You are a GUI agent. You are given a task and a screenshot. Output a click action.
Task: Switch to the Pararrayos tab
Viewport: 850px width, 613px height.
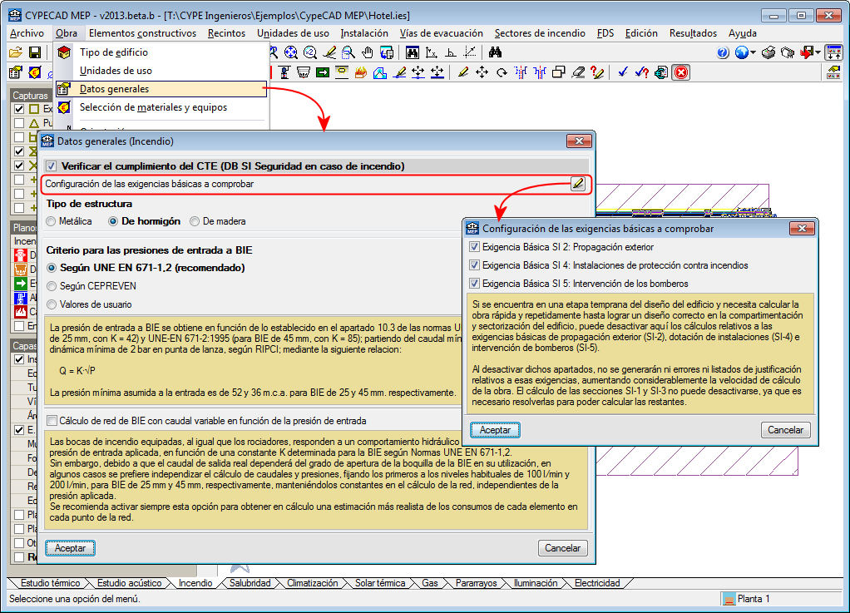coord(476,583)
